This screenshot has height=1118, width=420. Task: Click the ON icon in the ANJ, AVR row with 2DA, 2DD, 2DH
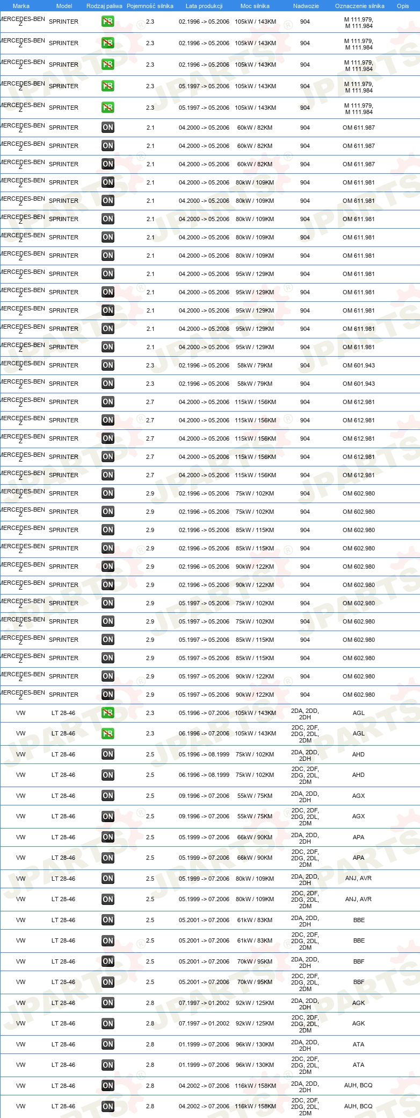[x=108, y=879]
